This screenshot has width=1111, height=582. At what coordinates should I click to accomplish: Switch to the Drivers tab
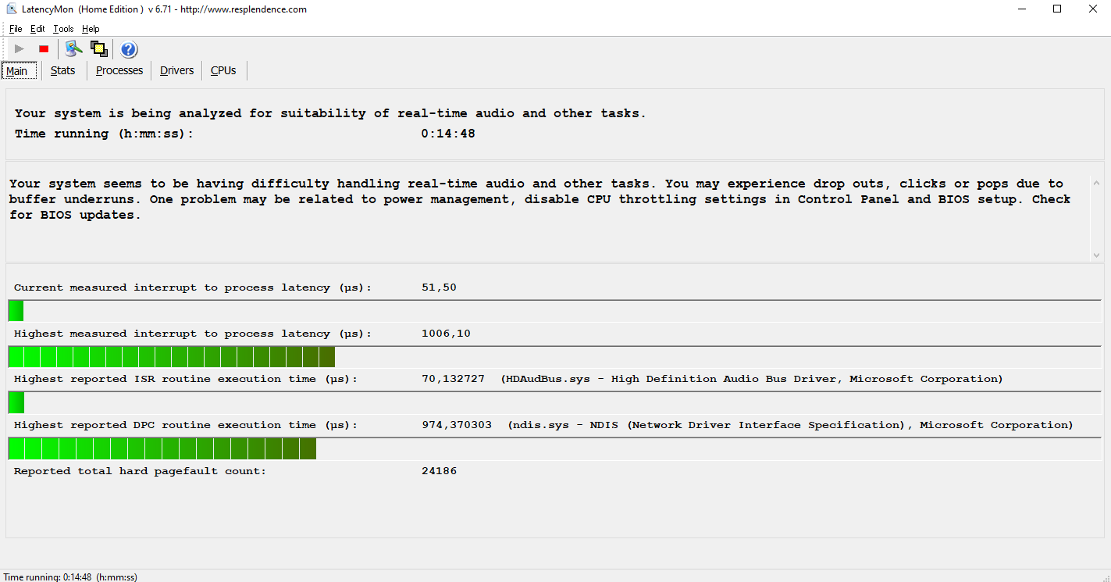tap(176, 70)
